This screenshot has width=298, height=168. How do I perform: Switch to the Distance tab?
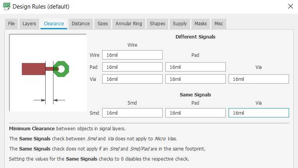click(80, 24)
